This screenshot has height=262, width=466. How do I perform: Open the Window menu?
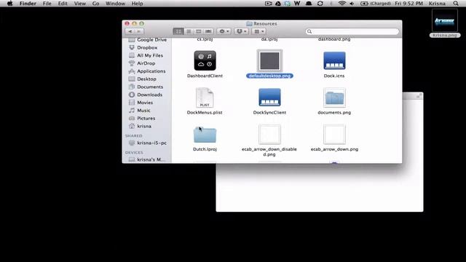tap(115, 4)
